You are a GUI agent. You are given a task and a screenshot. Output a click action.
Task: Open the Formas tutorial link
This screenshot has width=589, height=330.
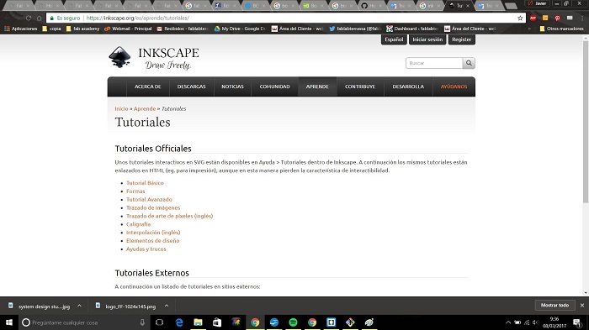(x=135, y=191)
